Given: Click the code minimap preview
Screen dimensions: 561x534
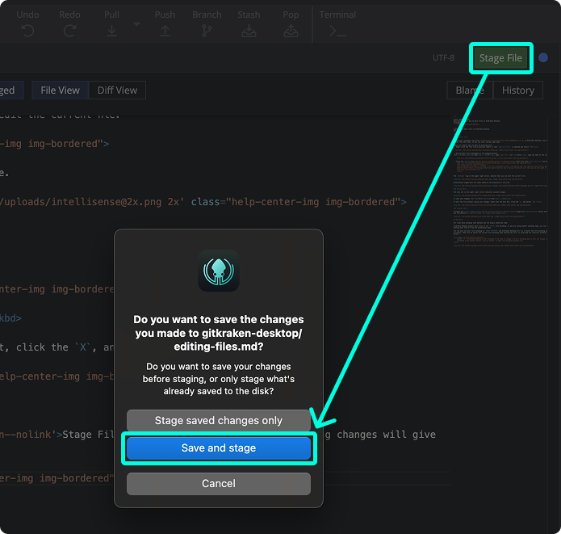Looking at the screenshot, I should coord(500,202).
